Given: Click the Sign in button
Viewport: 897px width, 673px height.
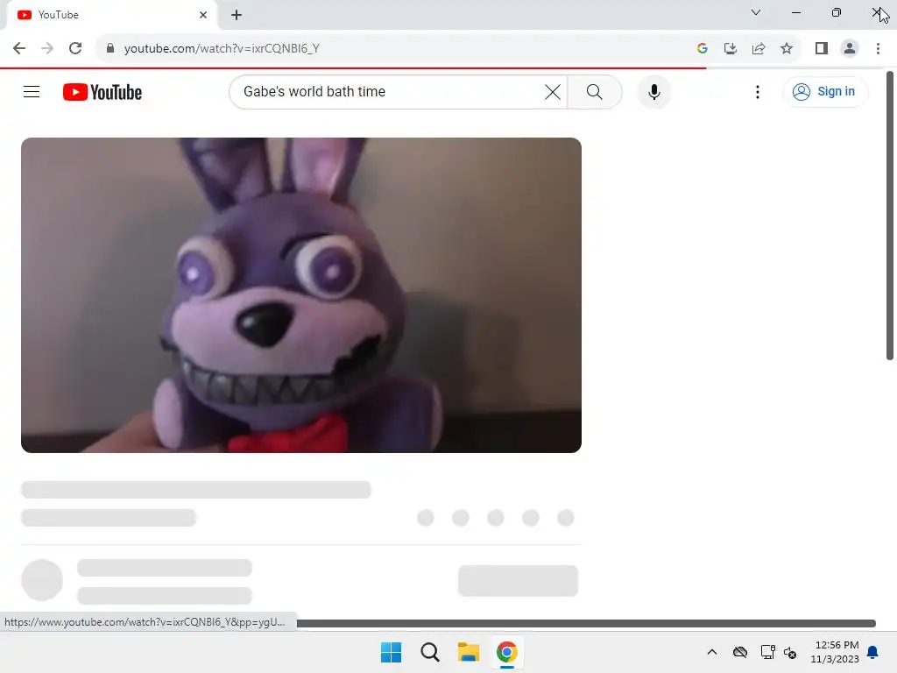Looking at the screenshot, I should coord(824,91).
